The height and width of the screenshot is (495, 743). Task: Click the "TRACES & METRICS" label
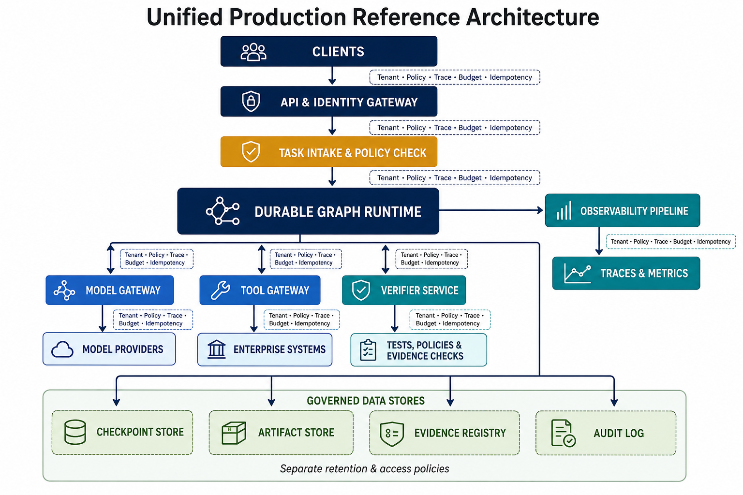[x=644, y=273]
